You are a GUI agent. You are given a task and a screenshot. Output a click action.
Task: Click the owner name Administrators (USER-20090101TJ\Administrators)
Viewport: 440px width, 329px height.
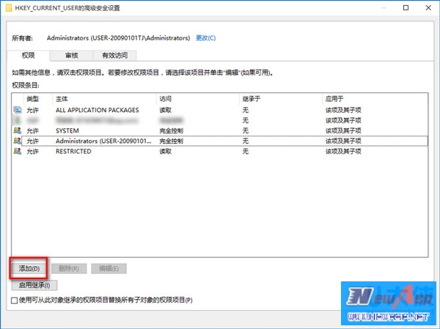click(x=118, y=38)
